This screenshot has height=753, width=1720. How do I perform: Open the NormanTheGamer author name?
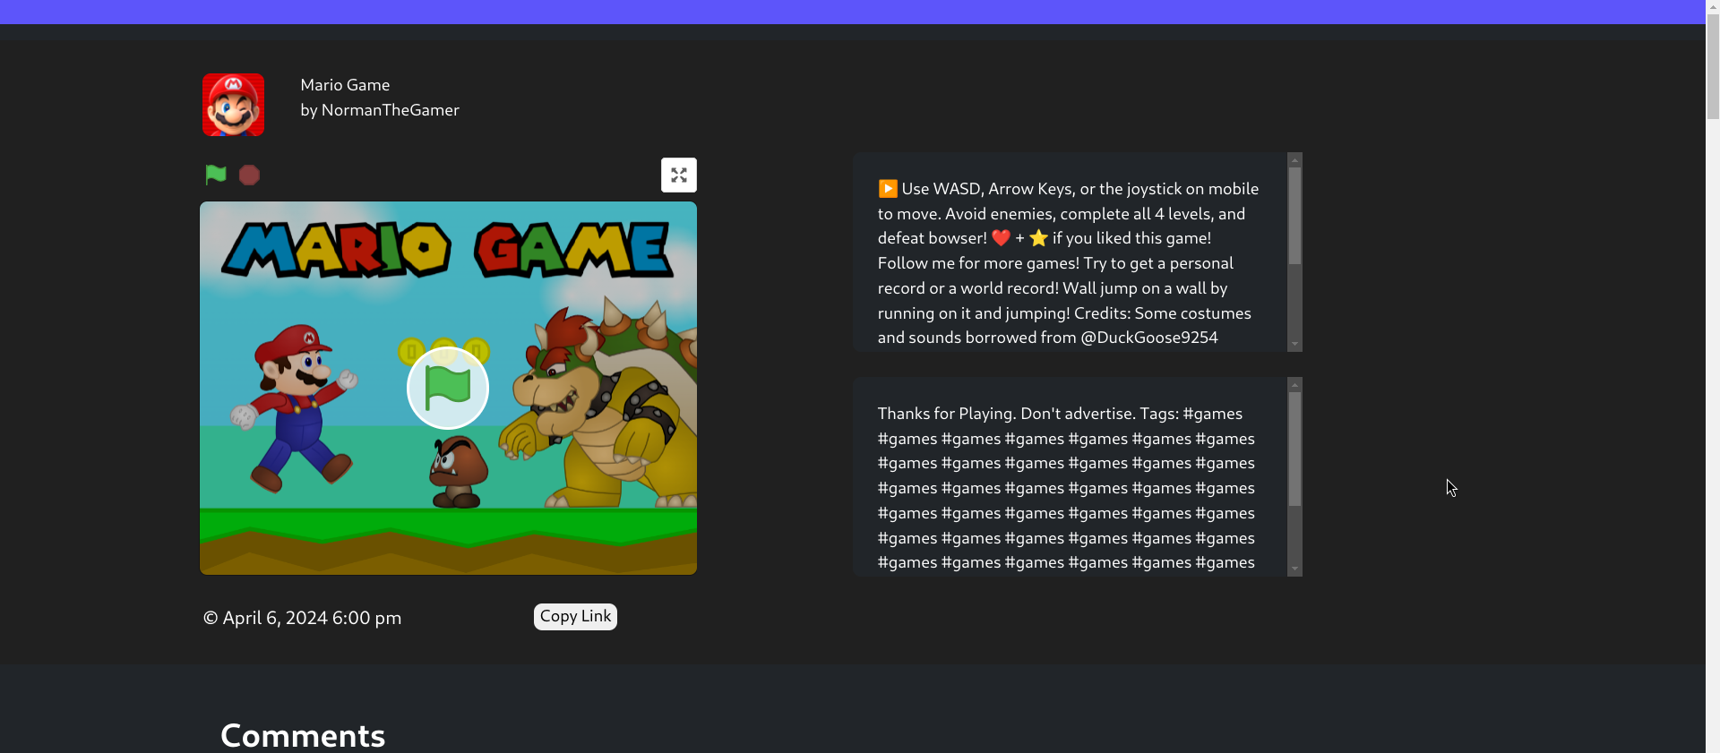[391, 110]
